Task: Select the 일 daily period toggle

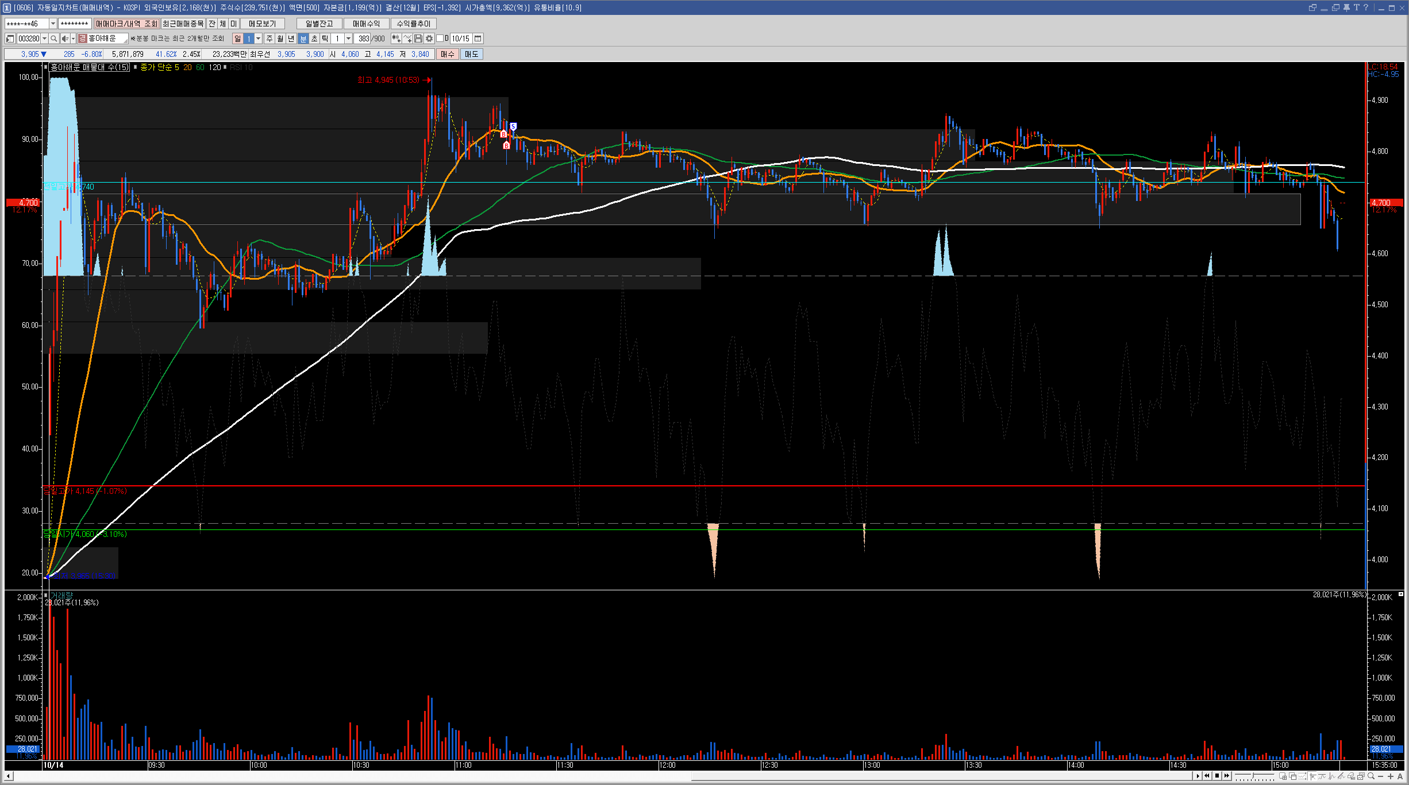Action: click(237, 38)
